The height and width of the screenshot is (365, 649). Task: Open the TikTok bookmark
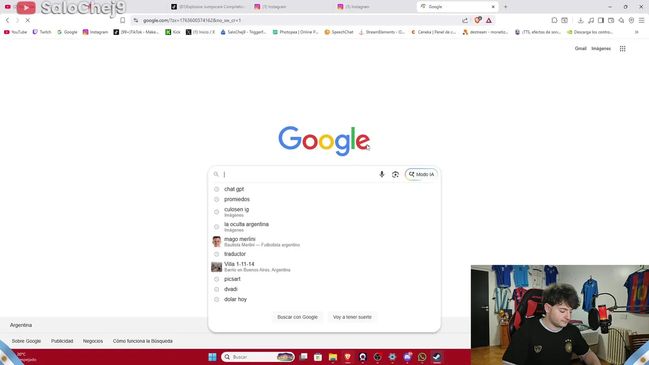click(x=136, y=32)
